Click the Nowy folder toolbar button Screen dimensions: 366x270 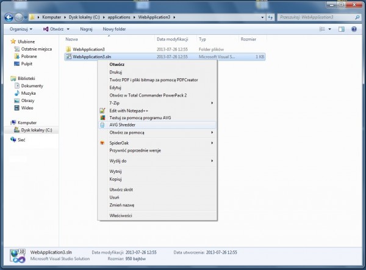pos(114,29)
